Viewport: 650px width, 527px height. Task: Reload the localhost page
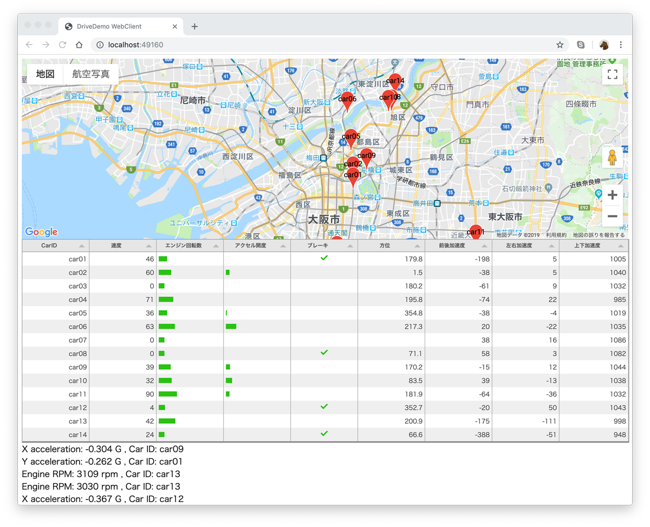(62, 45)
